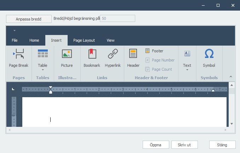This screenshot has width=240, height=153.
Task: Insert a Picture
Action: click(67, 59)
